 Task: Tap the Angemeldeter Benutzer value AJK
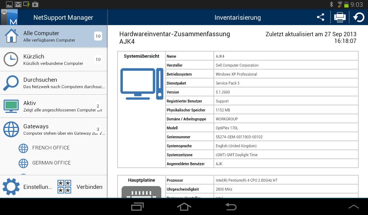pyautogui.click(x=219, y=164)
